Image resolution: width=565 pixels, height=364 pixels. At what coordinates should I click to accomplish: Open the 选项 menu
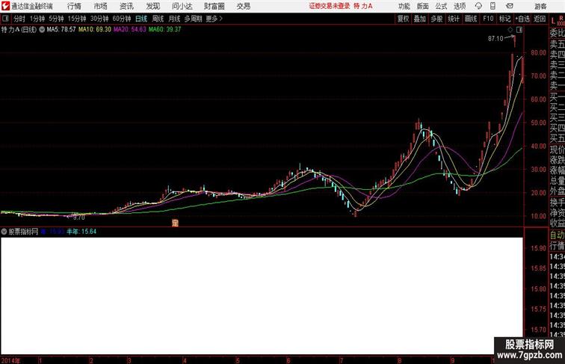pyautogui.click(x=460, y=6)
